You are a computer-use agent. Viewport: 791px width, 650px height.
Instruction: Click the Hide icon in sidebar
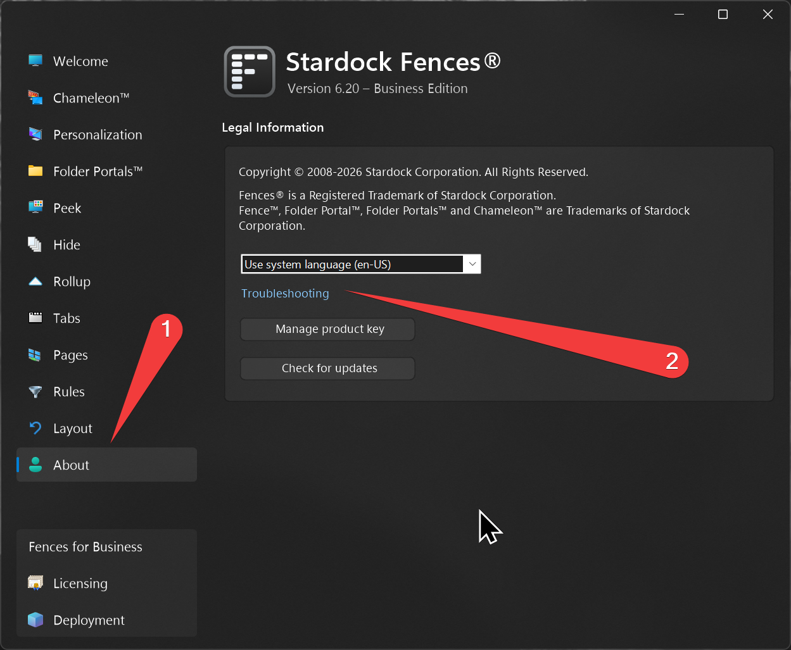click(x=35, y=244)
